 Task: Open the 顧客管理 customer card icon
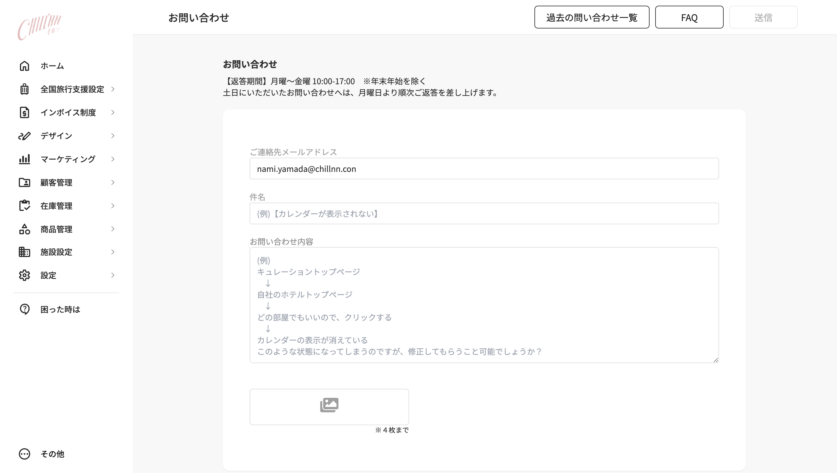[x=25, y=183]
